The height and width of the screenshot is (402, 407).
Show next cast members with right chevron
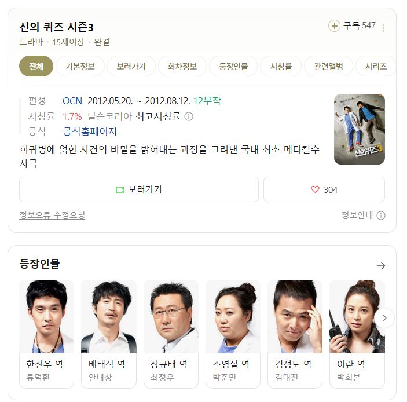pyautogui.click(x=384, y=318)
